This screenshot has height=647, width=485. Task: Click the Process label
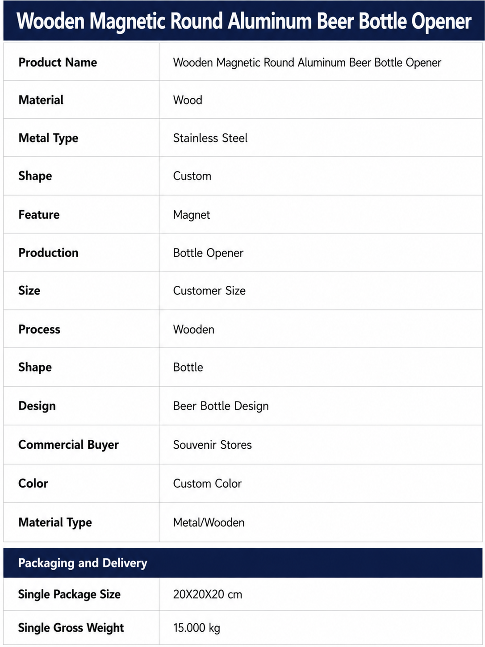[39, 330]
